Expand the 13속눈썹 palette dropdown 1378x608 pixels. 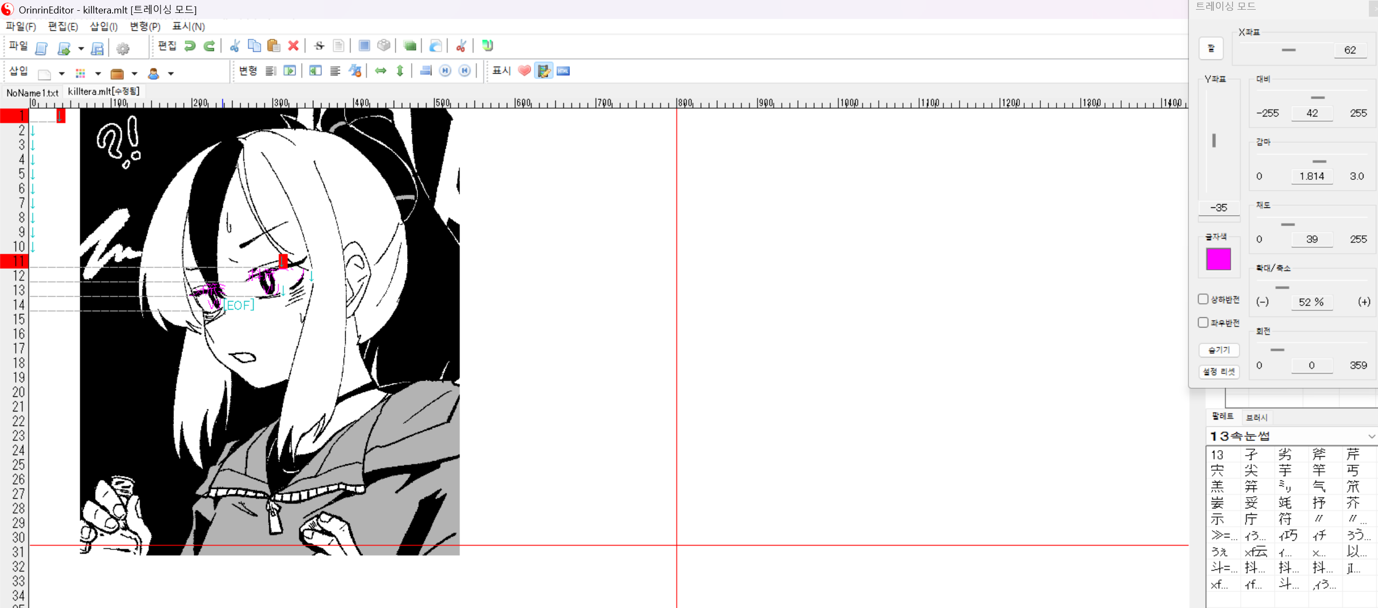(1371, 436)
